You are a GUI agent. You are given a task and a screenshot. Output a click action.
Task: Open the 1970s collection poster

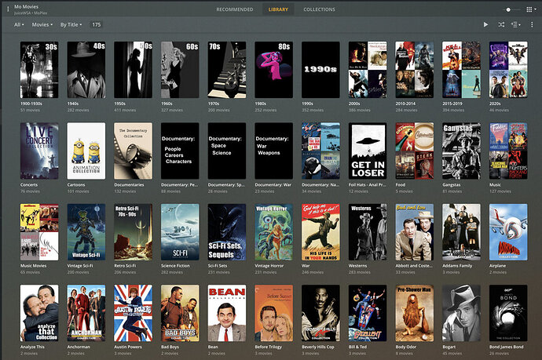(x=227, y=70)
